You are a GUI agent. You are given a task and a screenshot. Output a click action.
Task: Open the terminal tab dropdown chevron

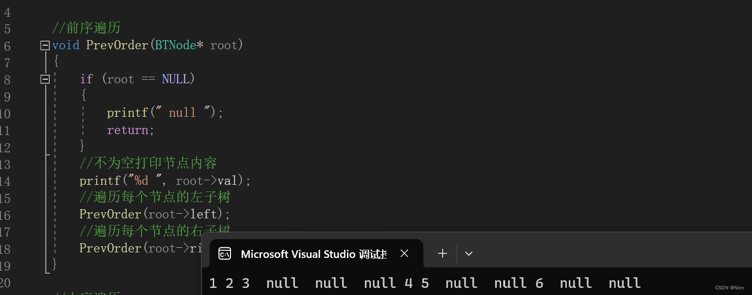pos(469,253)
